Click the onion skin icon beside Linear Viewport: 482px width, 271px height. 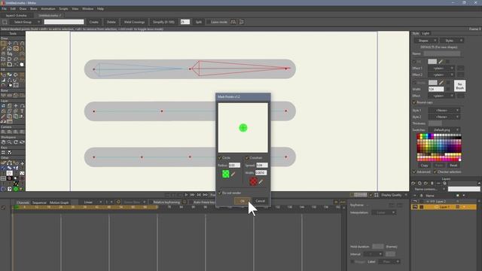(118, 202)
